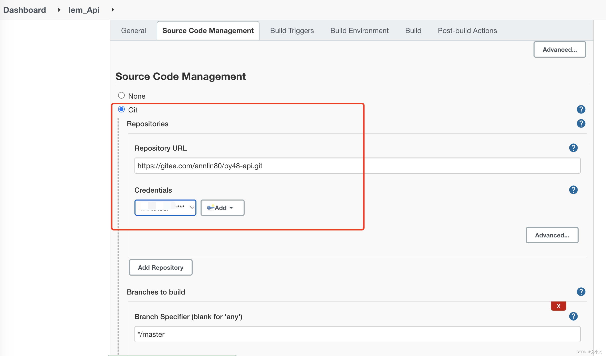Click the breadcrumb arrow after lem_Api
The image size is (606, 356).
[113, 10]
